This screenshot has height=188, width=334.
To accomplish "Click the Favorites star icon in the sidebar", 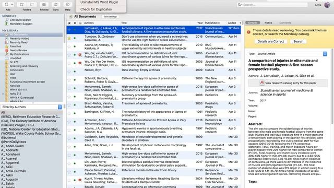I will (7, 46).
